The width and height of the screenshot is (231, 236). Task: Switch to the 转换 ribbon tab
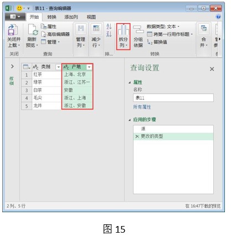point(52,17)
